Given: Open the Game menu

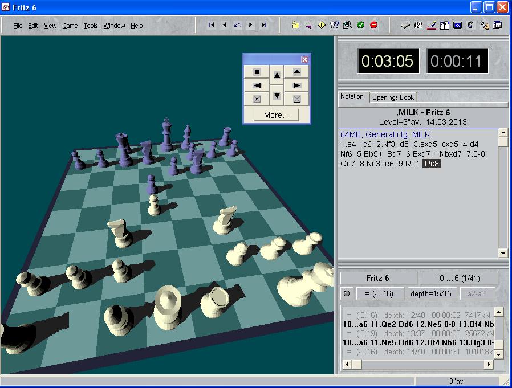Looking at the screenshot, I should [70, 26].
